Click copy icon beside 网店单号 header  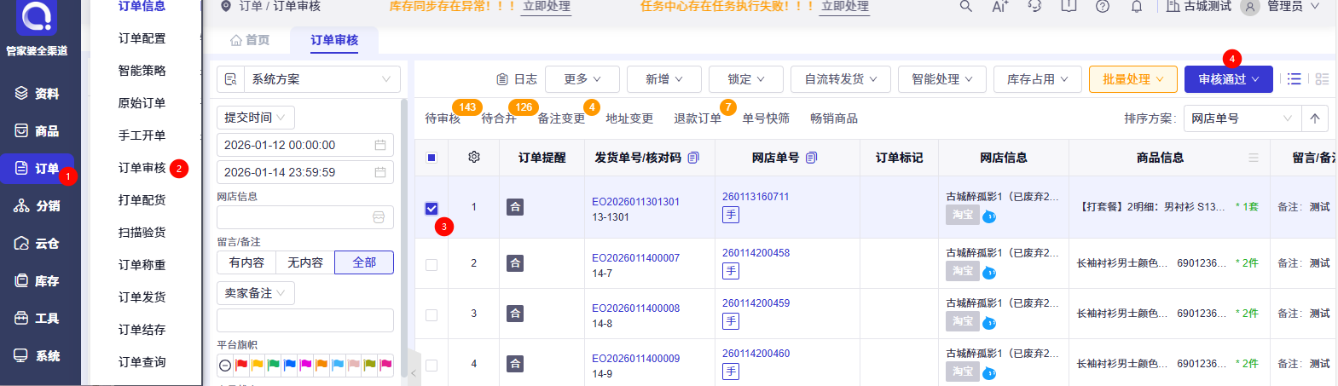pos(811,158)
